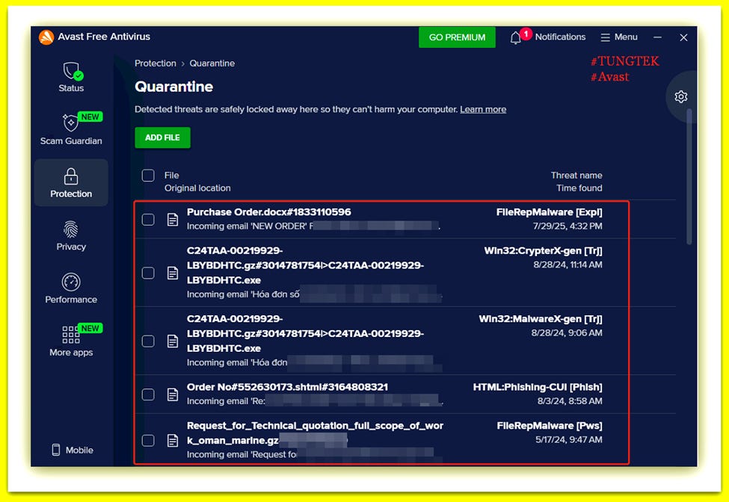Select the Protection lock section
Viewport: 729px width, 502px height.
[x=71, y=183]
